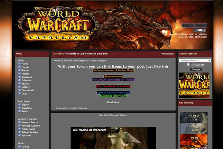Click the arrow icon beside Roster
This screenshot has width=223, height=149.
(x=19, y=70)
